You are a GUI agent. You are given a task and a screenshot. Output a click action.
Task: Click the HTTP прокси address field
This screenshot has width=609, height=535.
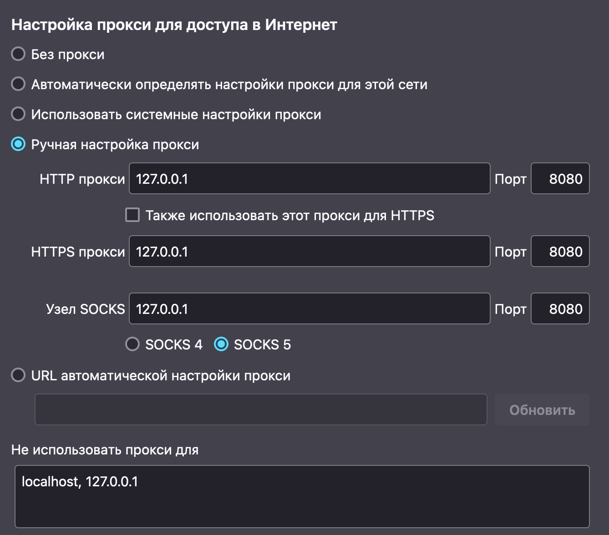310,179
